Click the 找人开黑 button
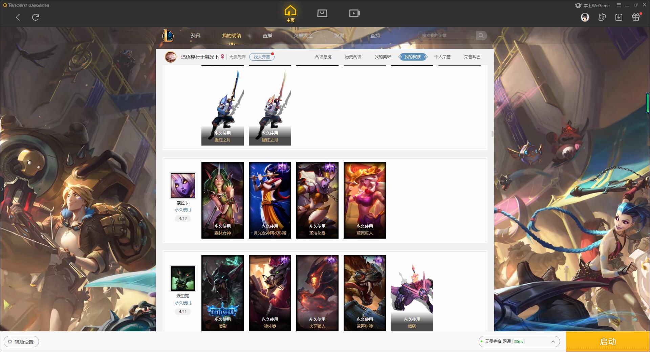This screenshot has height=352, width=650. 262,57
